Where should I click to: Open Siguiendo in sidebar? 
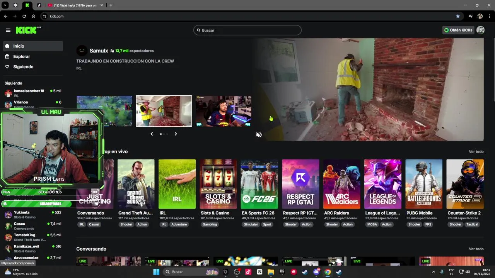click(33, 67)
